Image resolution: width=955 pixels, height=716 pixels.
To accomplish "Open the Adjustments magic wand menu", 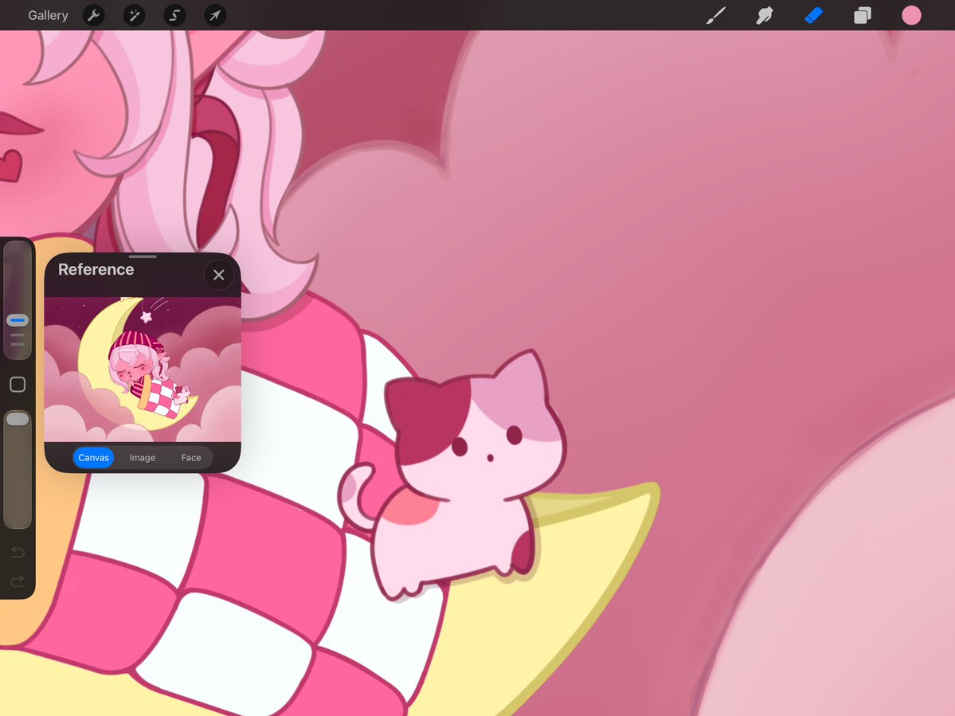I will pos(134,15).
